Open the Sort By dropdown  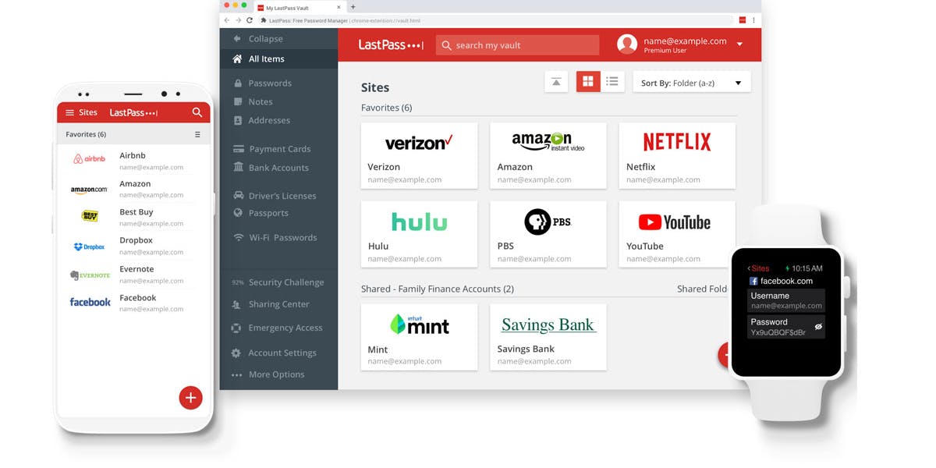coord(692,82)
